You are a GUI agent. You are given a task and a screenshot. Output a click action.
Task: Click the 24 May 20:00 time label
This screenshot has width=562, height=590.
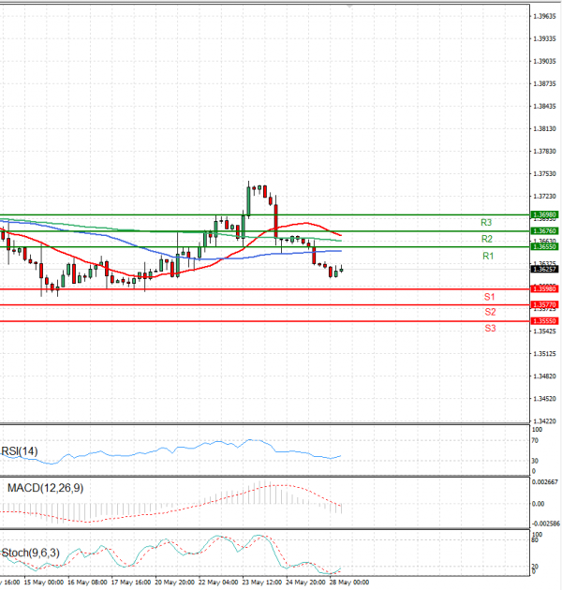[x=305, y=583]
